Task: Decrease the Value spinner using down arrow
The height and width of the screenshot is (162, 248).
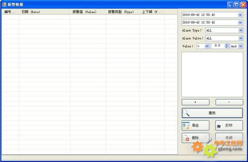Action: [x=227, y=47]
